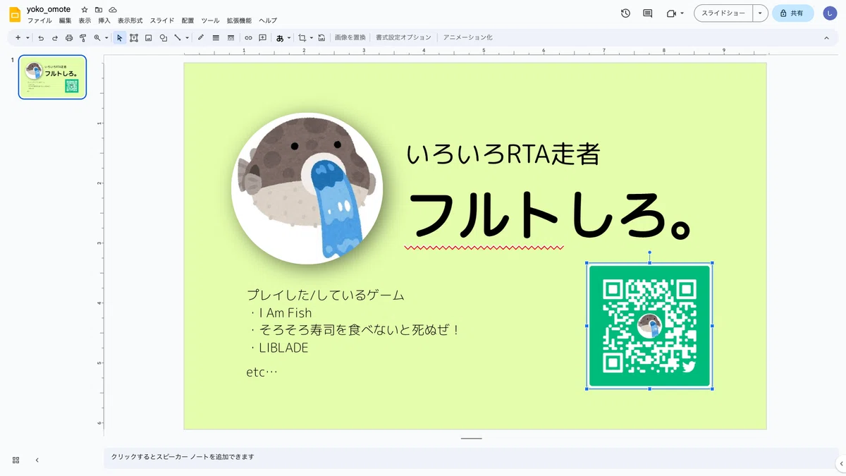Open the 表示 menu
The width and height of the screenshot is (846, 476).
[x=85, y=21]
